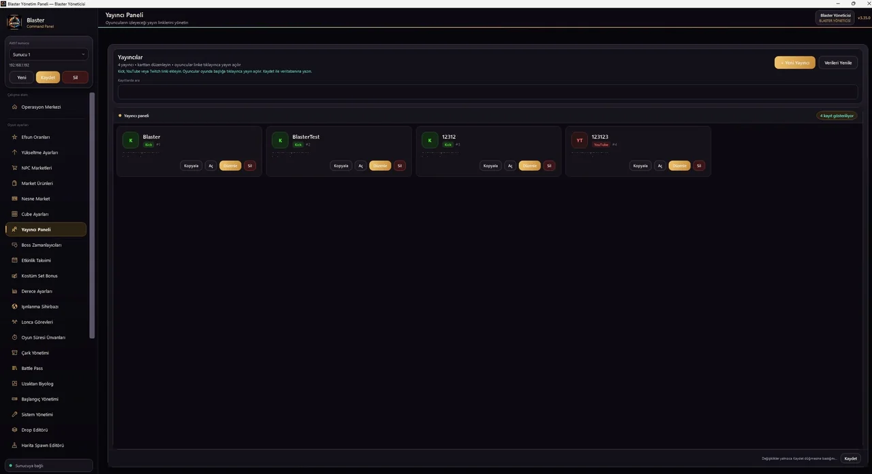
Task: Click the Battle Pass sidebar icon
Action: (15, 369)
